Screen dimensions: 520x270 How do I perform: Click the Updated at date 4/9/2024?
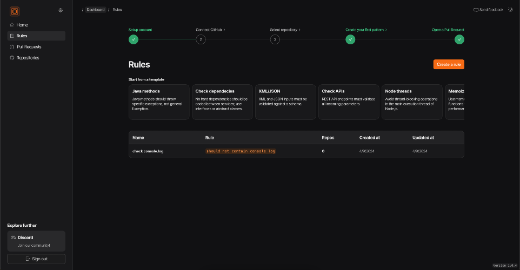pyautogui.click(x=420, y=151)
